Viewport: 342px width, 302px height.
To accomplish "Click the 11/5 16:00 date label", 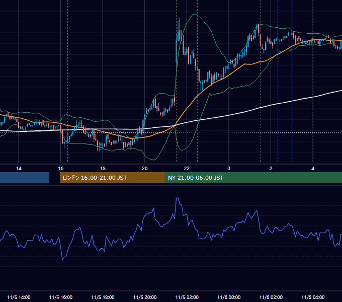I will [61, 297].
